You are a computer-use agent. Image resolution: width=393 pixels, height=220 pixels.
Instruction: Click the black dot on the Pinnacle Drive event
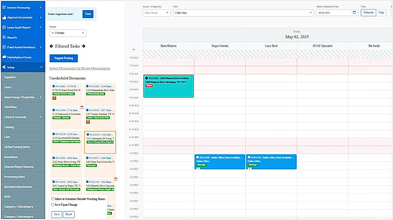coord(147,78)
